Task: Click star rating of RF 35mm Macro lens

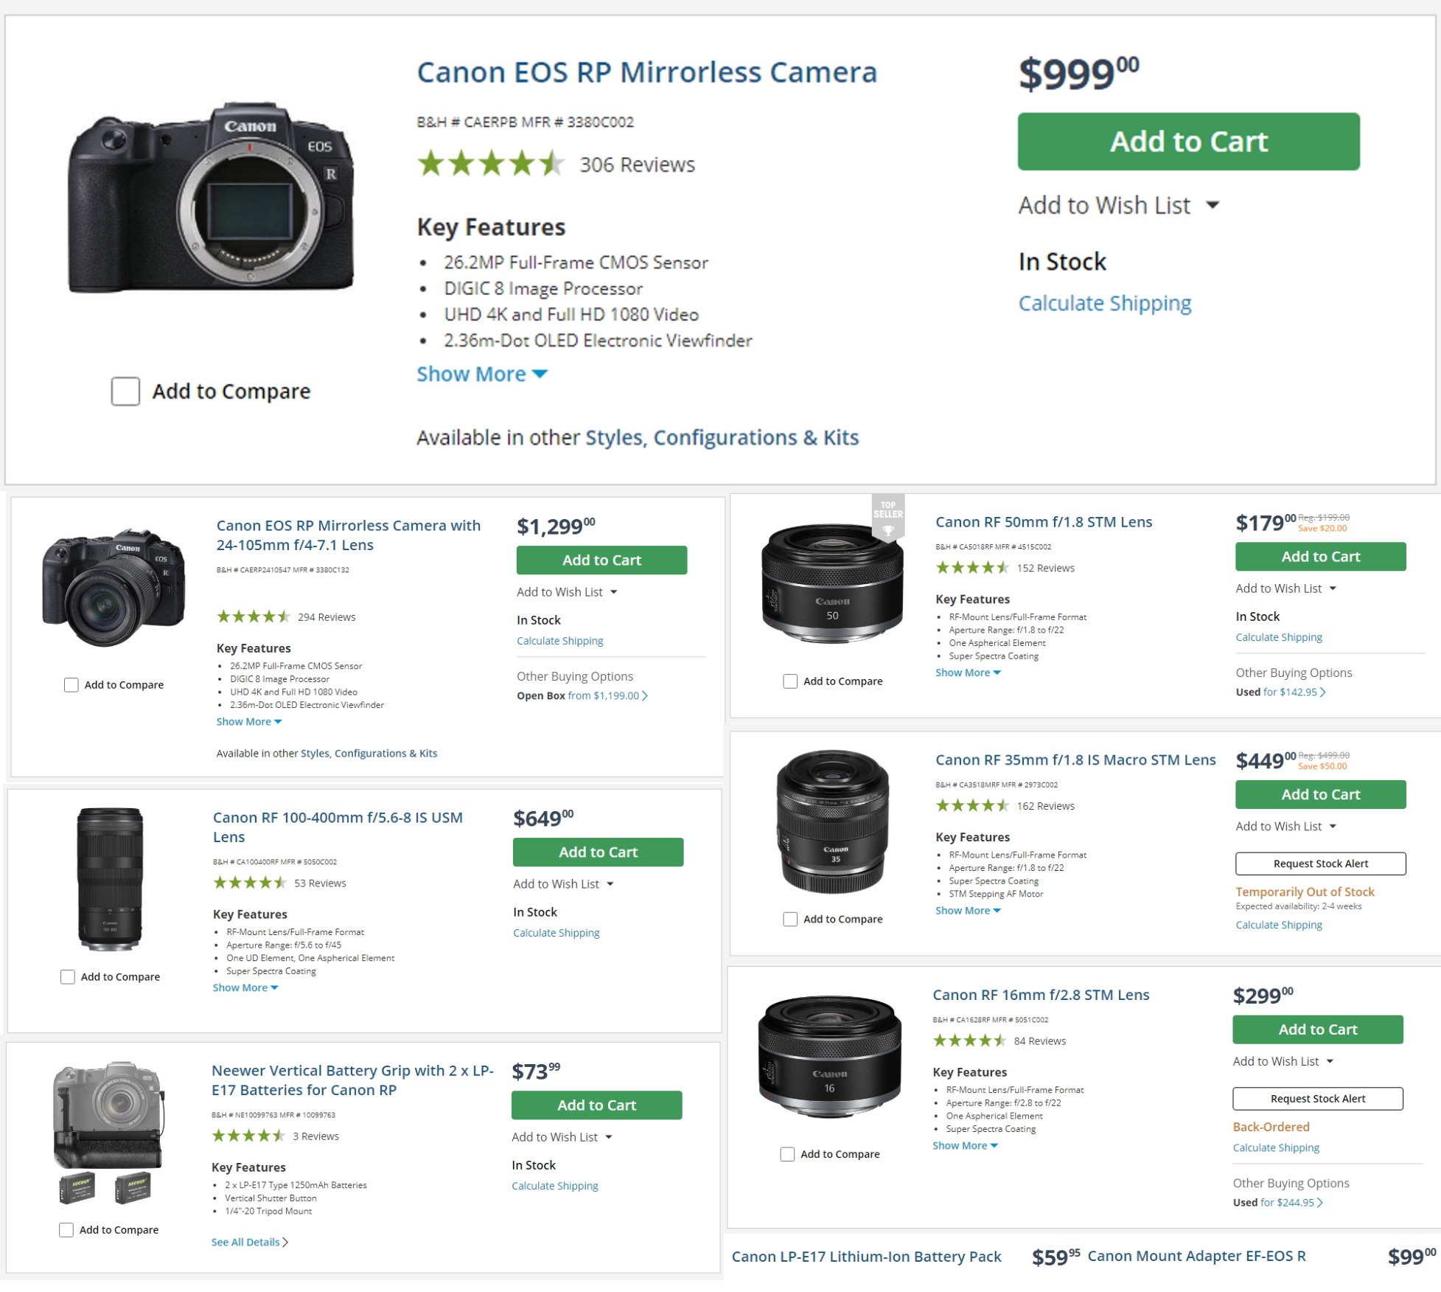Action: (x=972, y=805)
